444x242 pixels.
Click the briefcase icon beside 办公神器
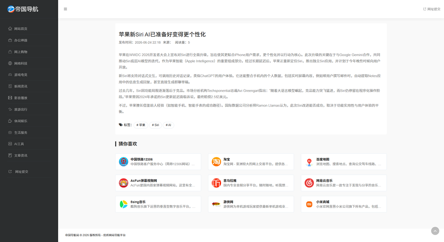pyautogui.click(x=10, y=40)
